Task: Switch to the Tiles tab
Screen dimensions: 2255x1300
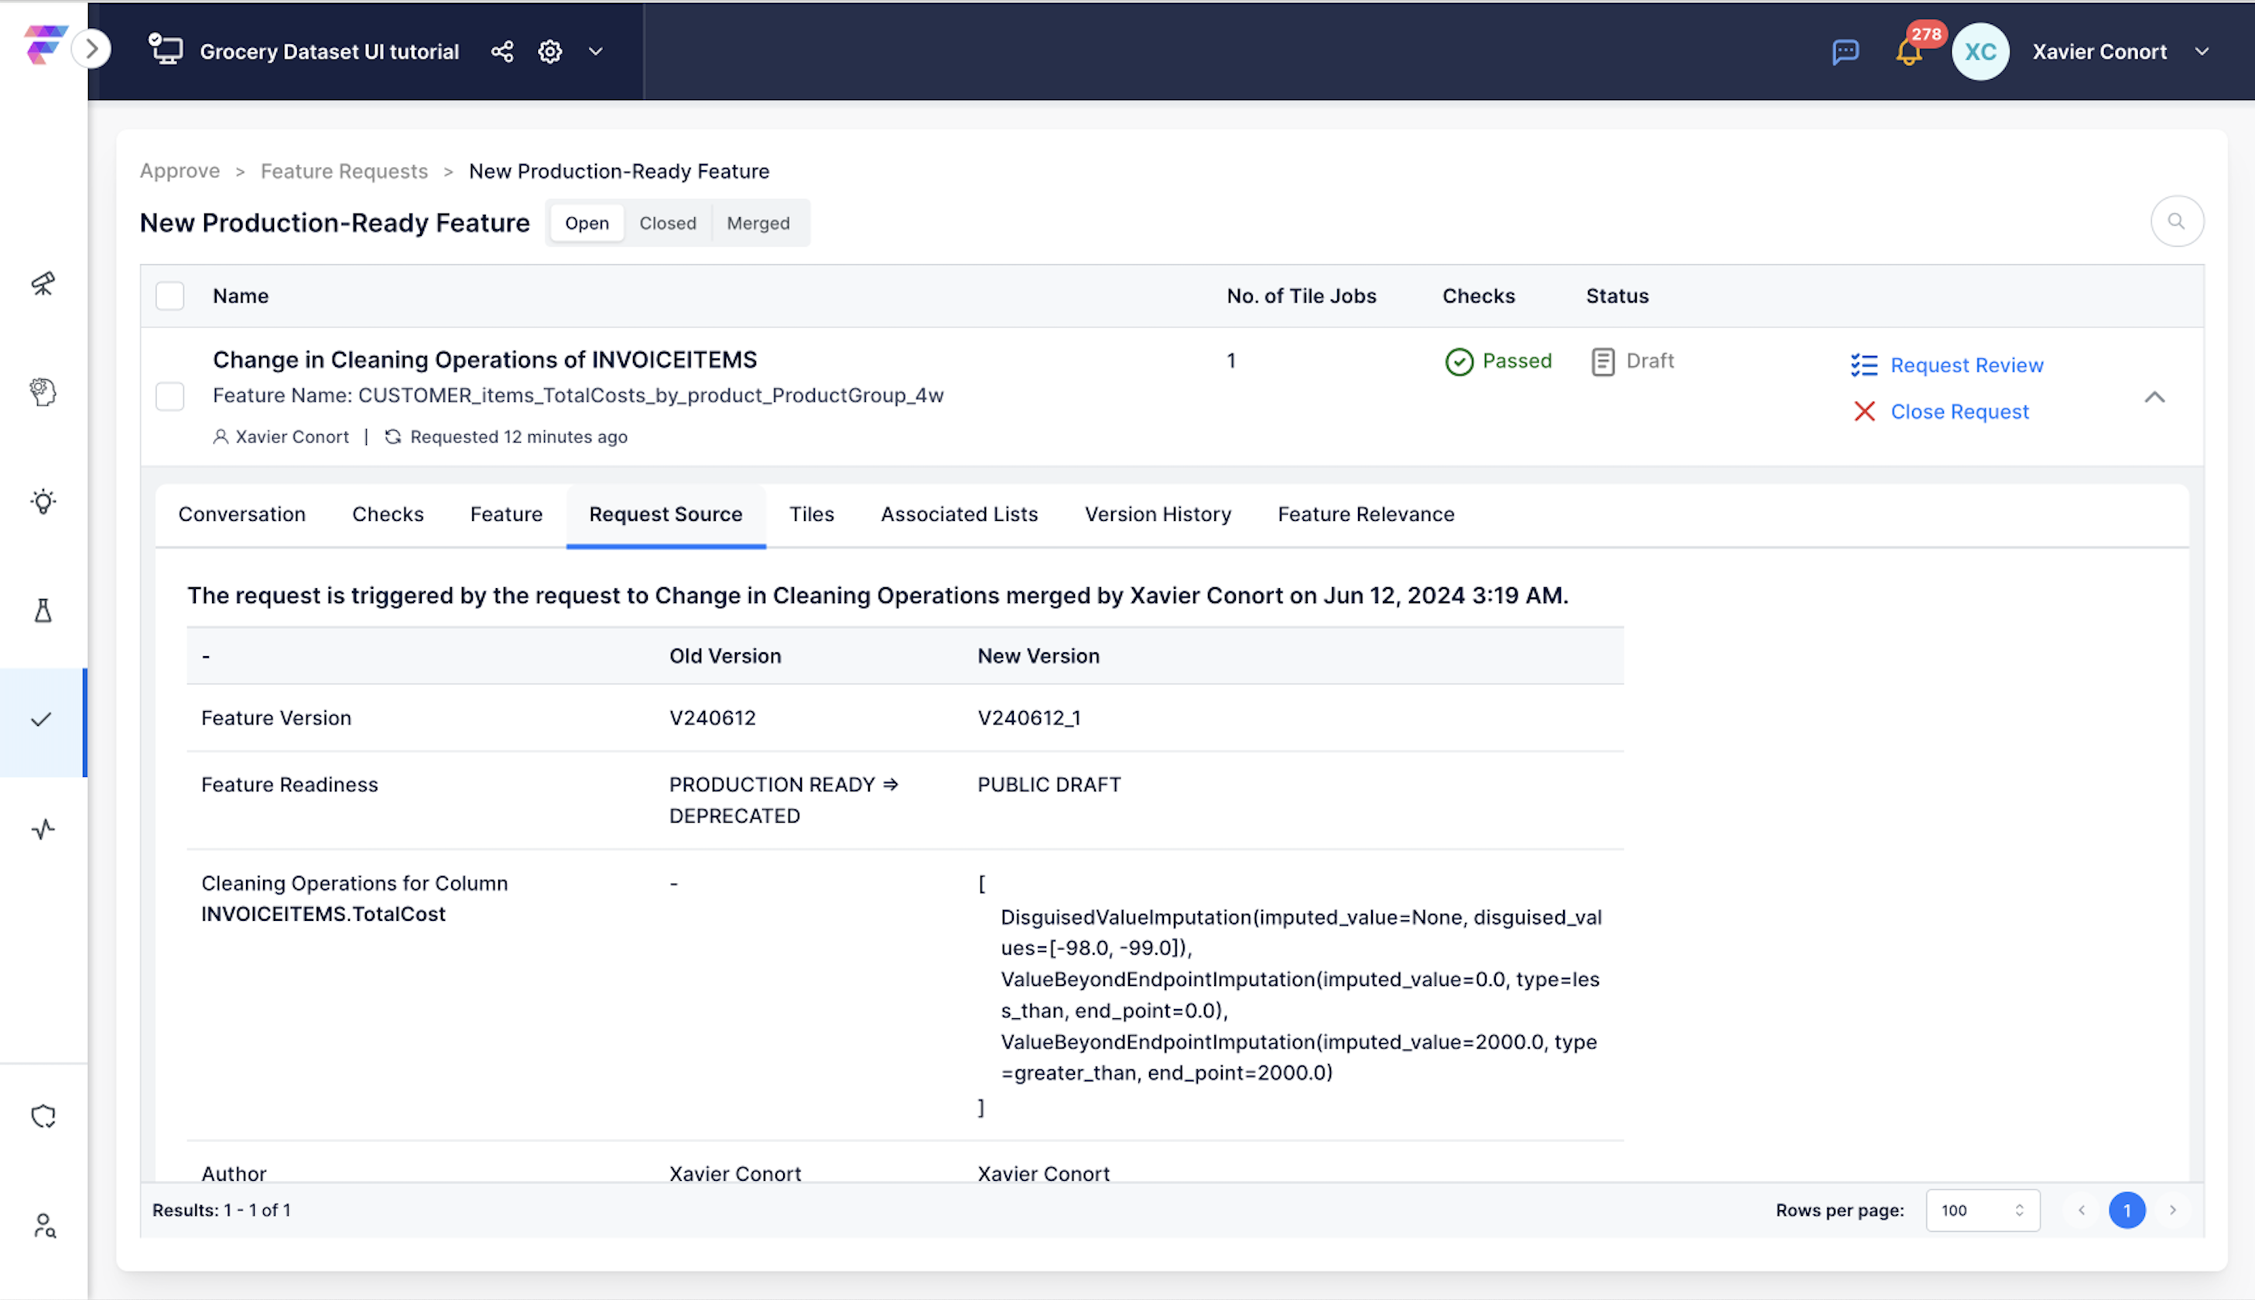Action: 812,515
